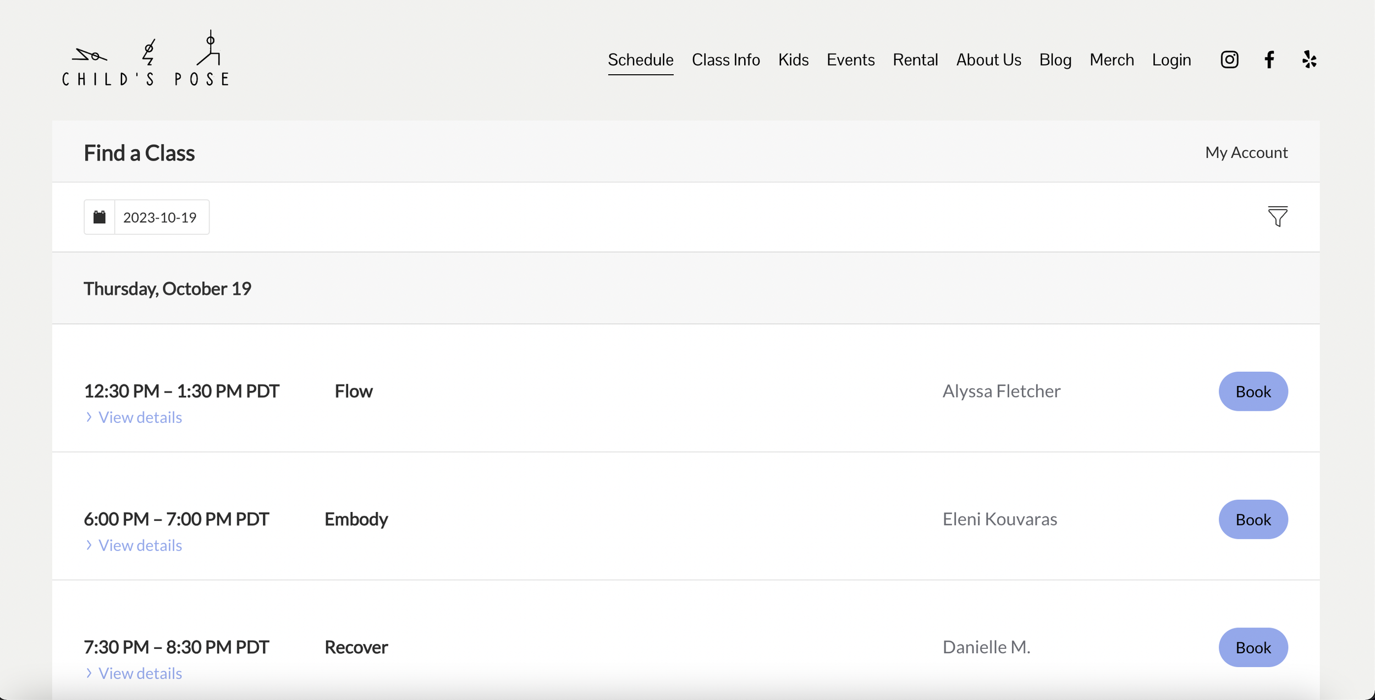Screen dimensions: 1375x700
Task: Go to the Events page
Action: [x=850, y=59]
